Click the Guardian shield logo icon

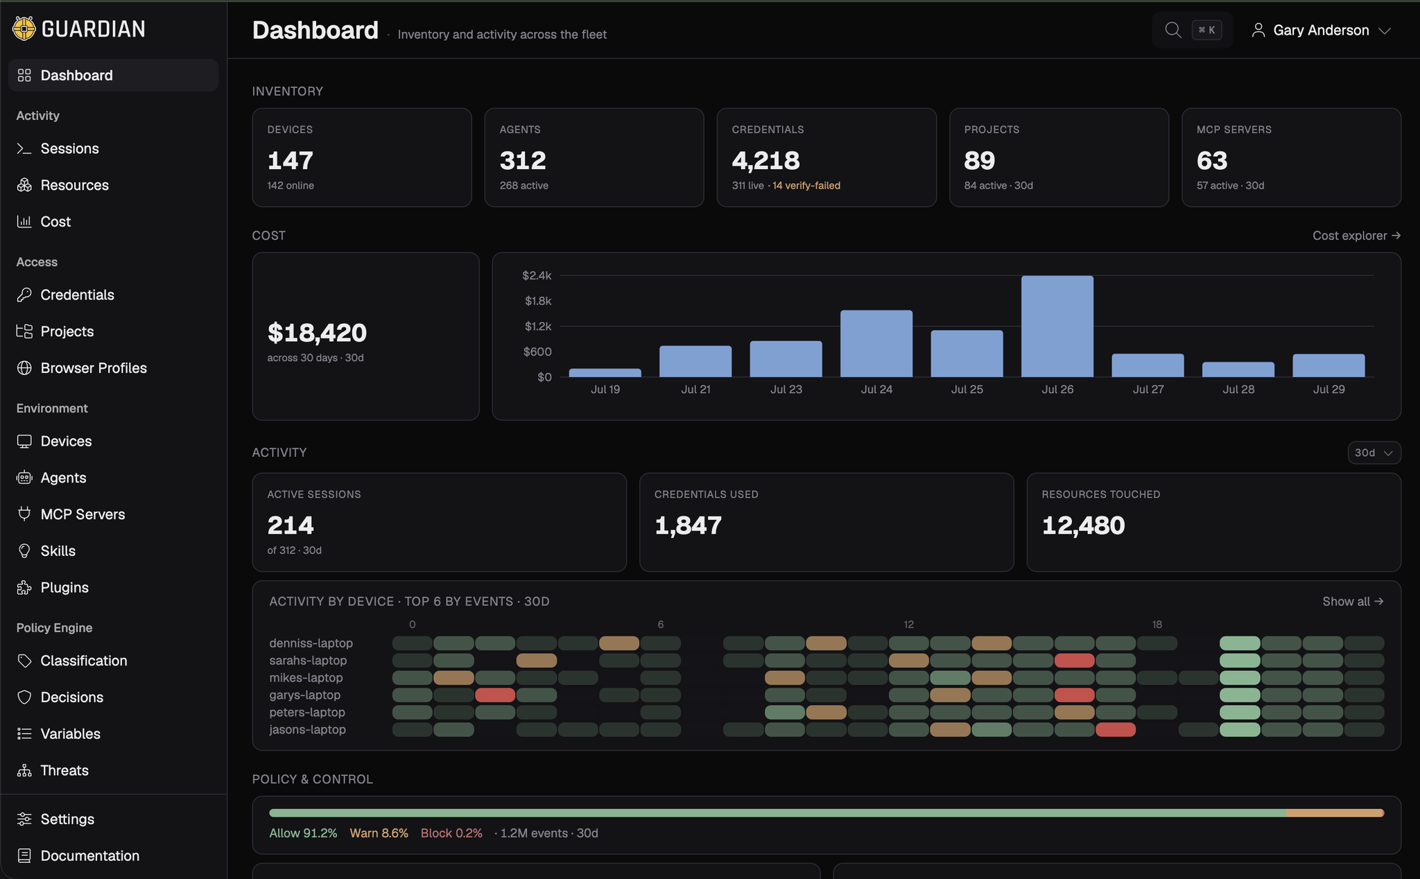pyautogui.click(x=24, y=28)
